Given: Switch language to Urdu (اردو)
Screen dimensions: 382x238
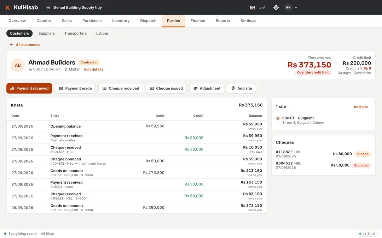Looking at the screenshot, I should coord(262,7).
